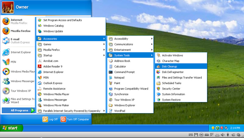Click the speaker icon in bottom status bar
The width and height of the screenshot is (244, 138).
tap(223, 135)
